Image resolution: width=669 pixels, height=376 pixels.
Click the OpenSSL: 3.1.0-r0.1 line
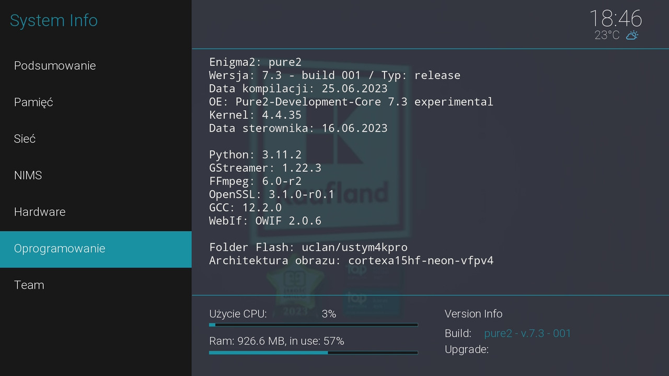pyautogui.click(x=272, y=194)
